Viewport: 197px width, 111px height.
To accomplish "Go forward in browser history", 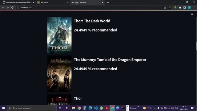I will click(8, 7).
